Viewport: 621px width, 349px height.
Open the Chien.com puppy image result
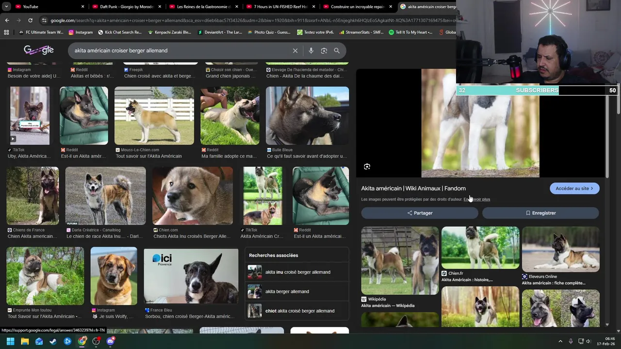point(193,196)
